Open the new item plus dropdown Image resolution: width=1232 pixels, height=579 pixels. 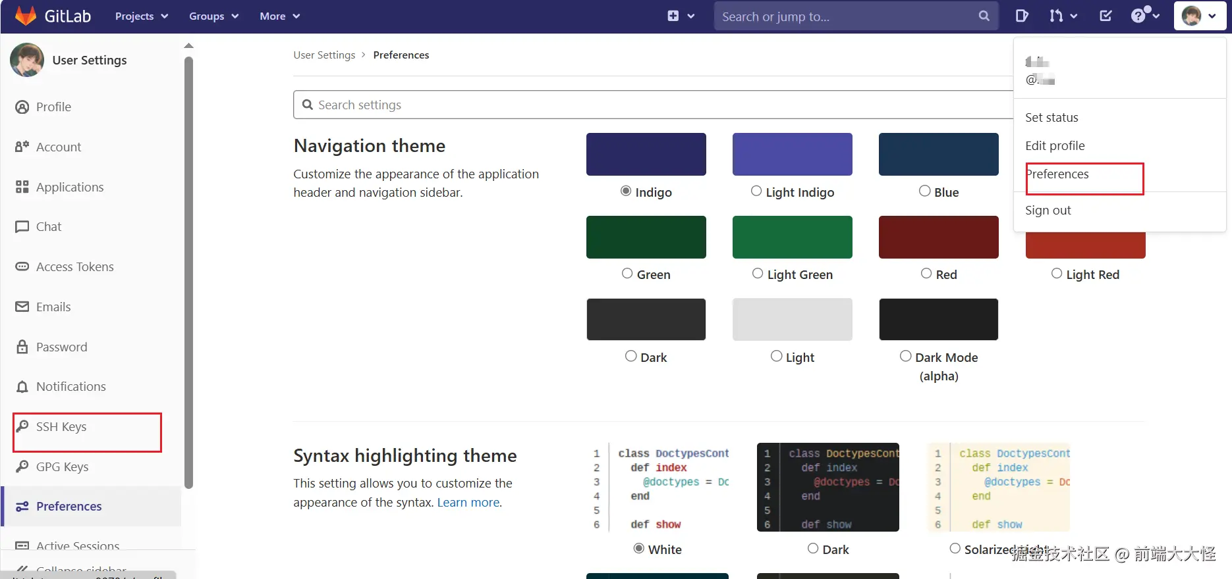681,16
